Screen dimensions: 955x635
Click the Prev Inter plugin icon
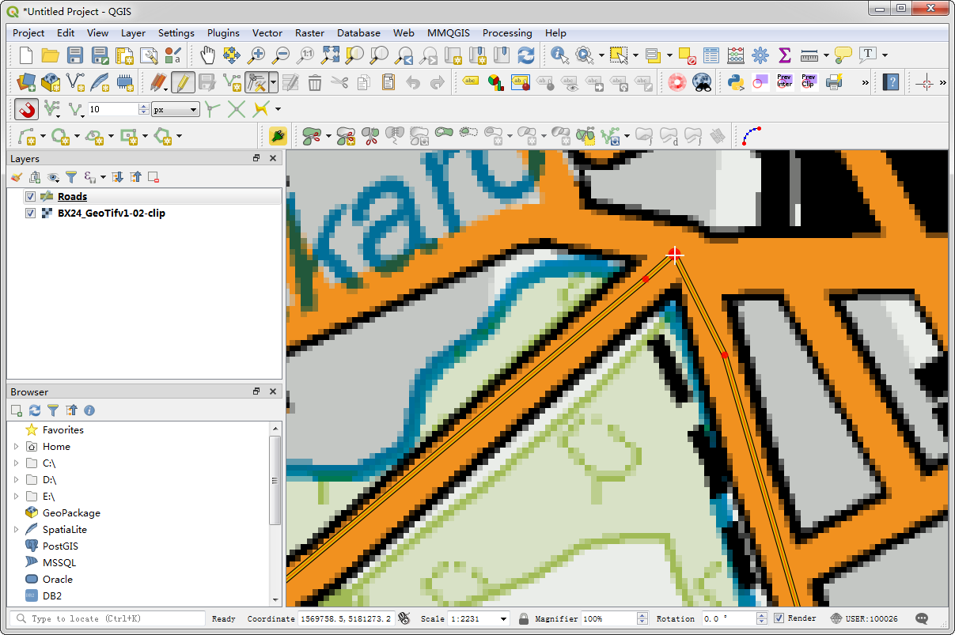click(784, 81)
